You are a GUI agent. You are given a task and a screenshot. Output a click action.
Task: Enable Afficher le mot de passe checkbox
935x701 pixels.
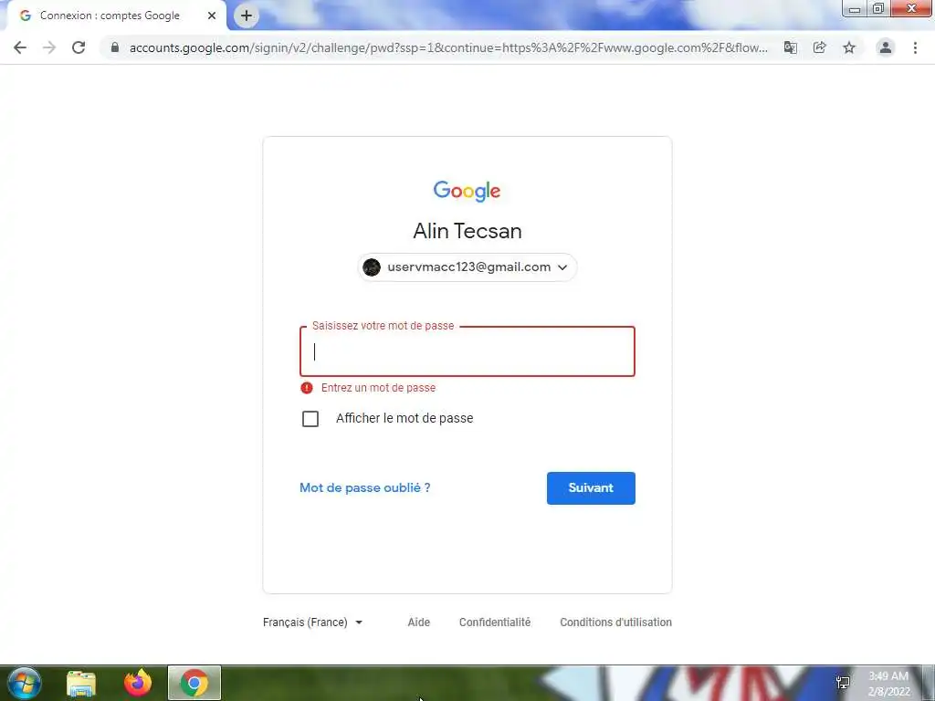(310, 419)
